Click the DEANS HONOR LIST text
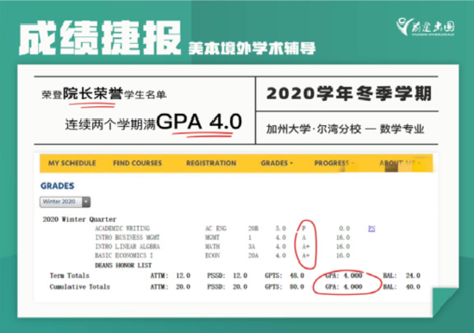This screenshot has height=333, width=474. coord(123,265)
